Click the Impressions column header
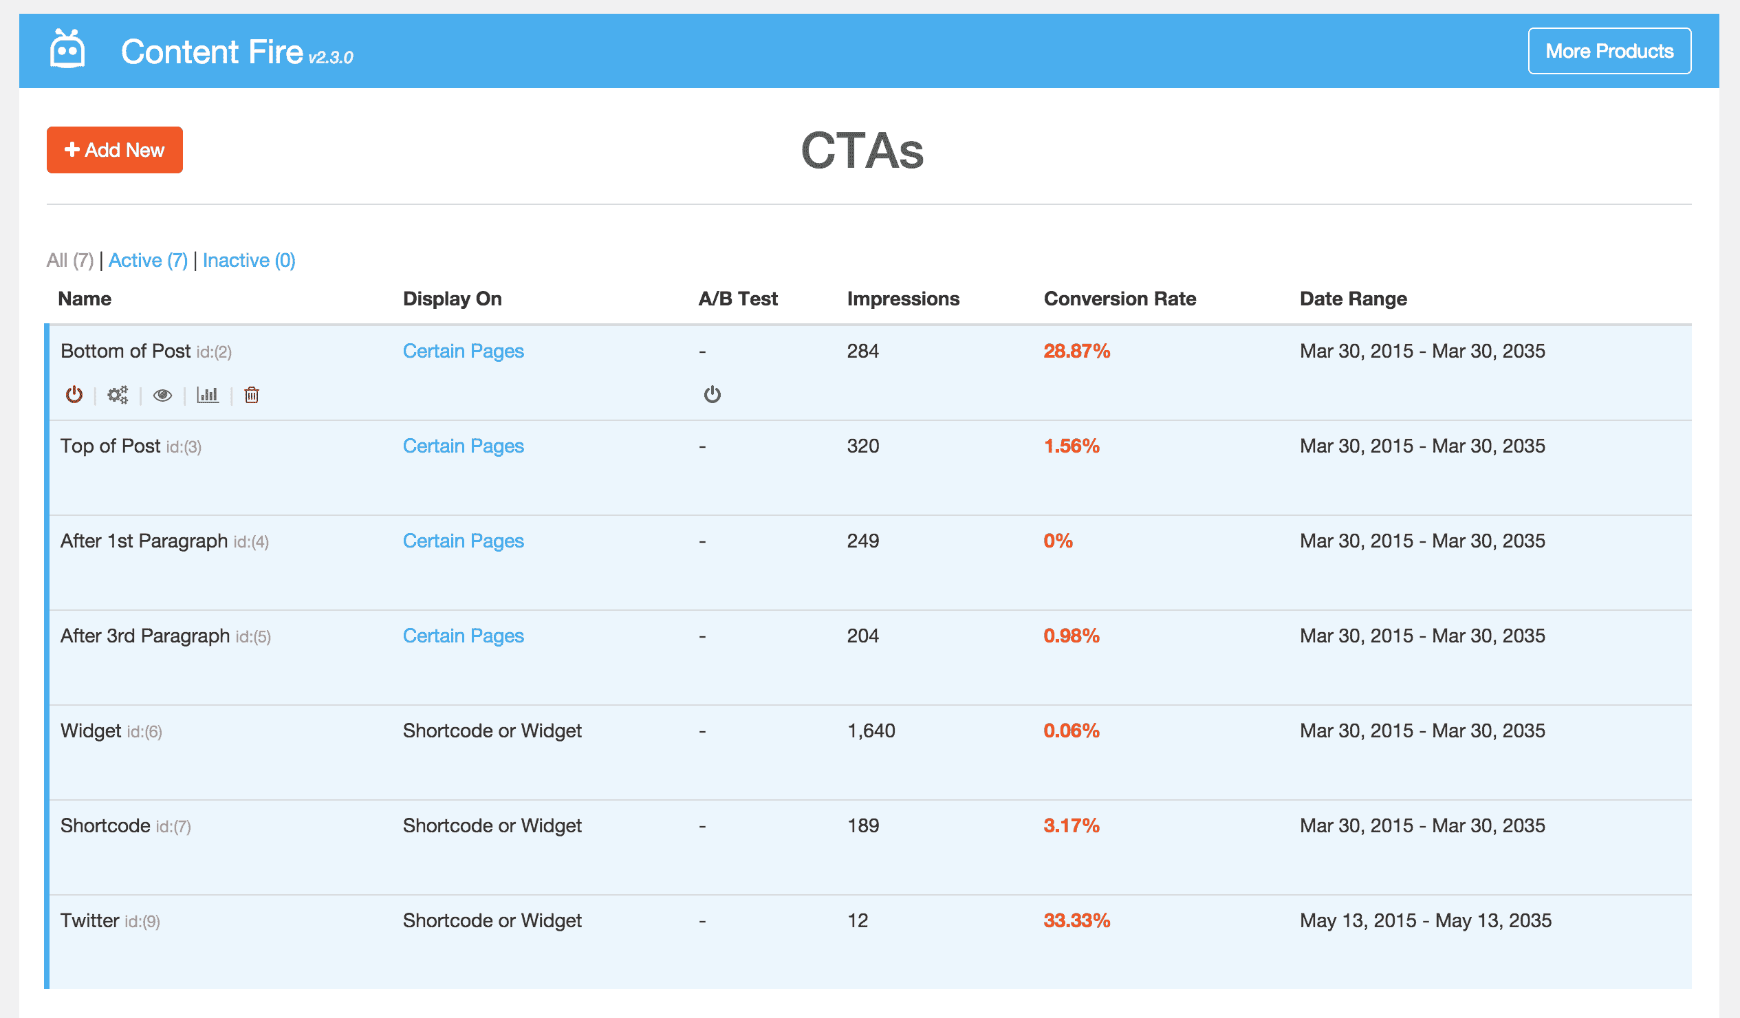Screen dimensions: 1740x1018 tap(903, 299)
